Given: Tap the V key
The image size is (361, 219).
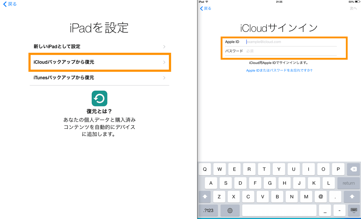Looking at the screenshot, I should point(263,197).
